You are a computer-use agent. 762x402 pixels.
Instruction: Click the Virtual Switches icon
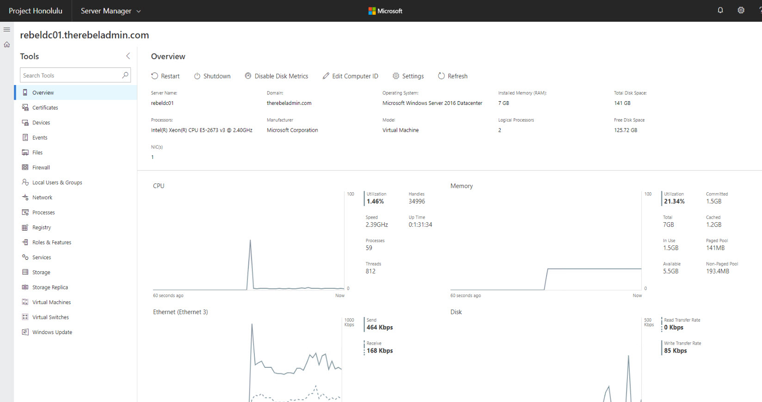[25, 317]
